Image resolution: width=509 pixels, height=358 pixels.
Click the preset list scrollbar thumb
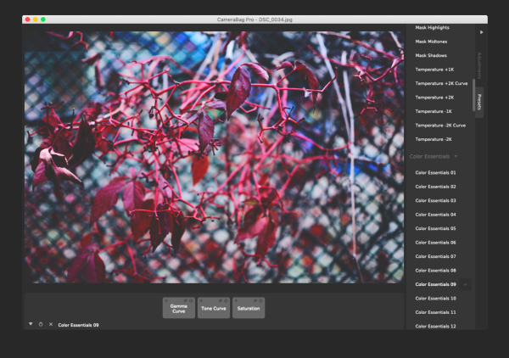(473, 95)
